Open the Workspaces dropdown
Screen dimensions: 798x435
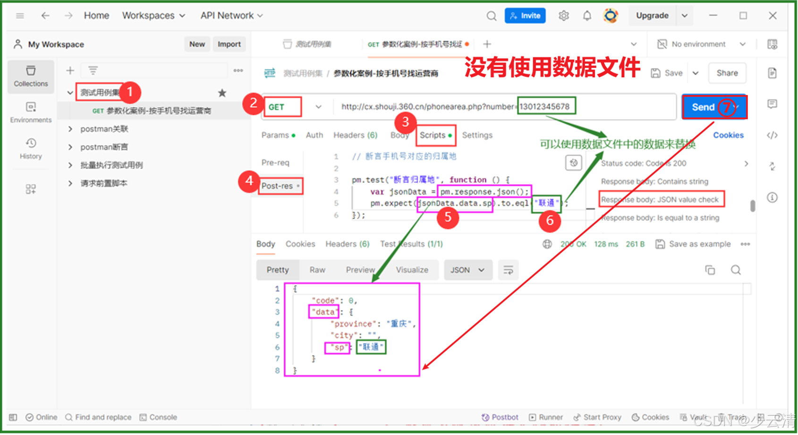[153, 16]
